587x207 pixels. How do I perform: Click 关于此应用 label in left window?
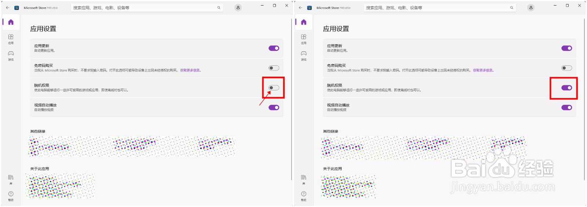click(40, 169)
